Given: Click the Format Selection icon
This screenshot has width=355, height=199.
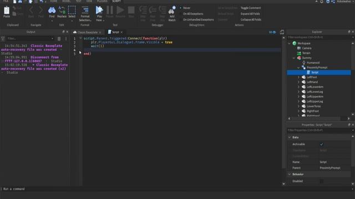Looking at the screenshot, I should coord(85,10).
